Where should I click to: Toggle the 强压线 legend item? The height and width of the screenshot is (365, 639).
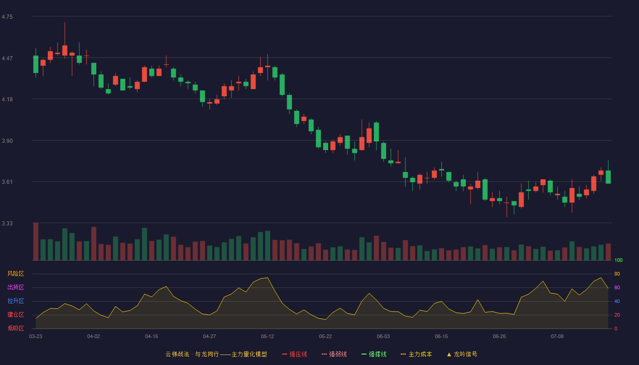294,354
